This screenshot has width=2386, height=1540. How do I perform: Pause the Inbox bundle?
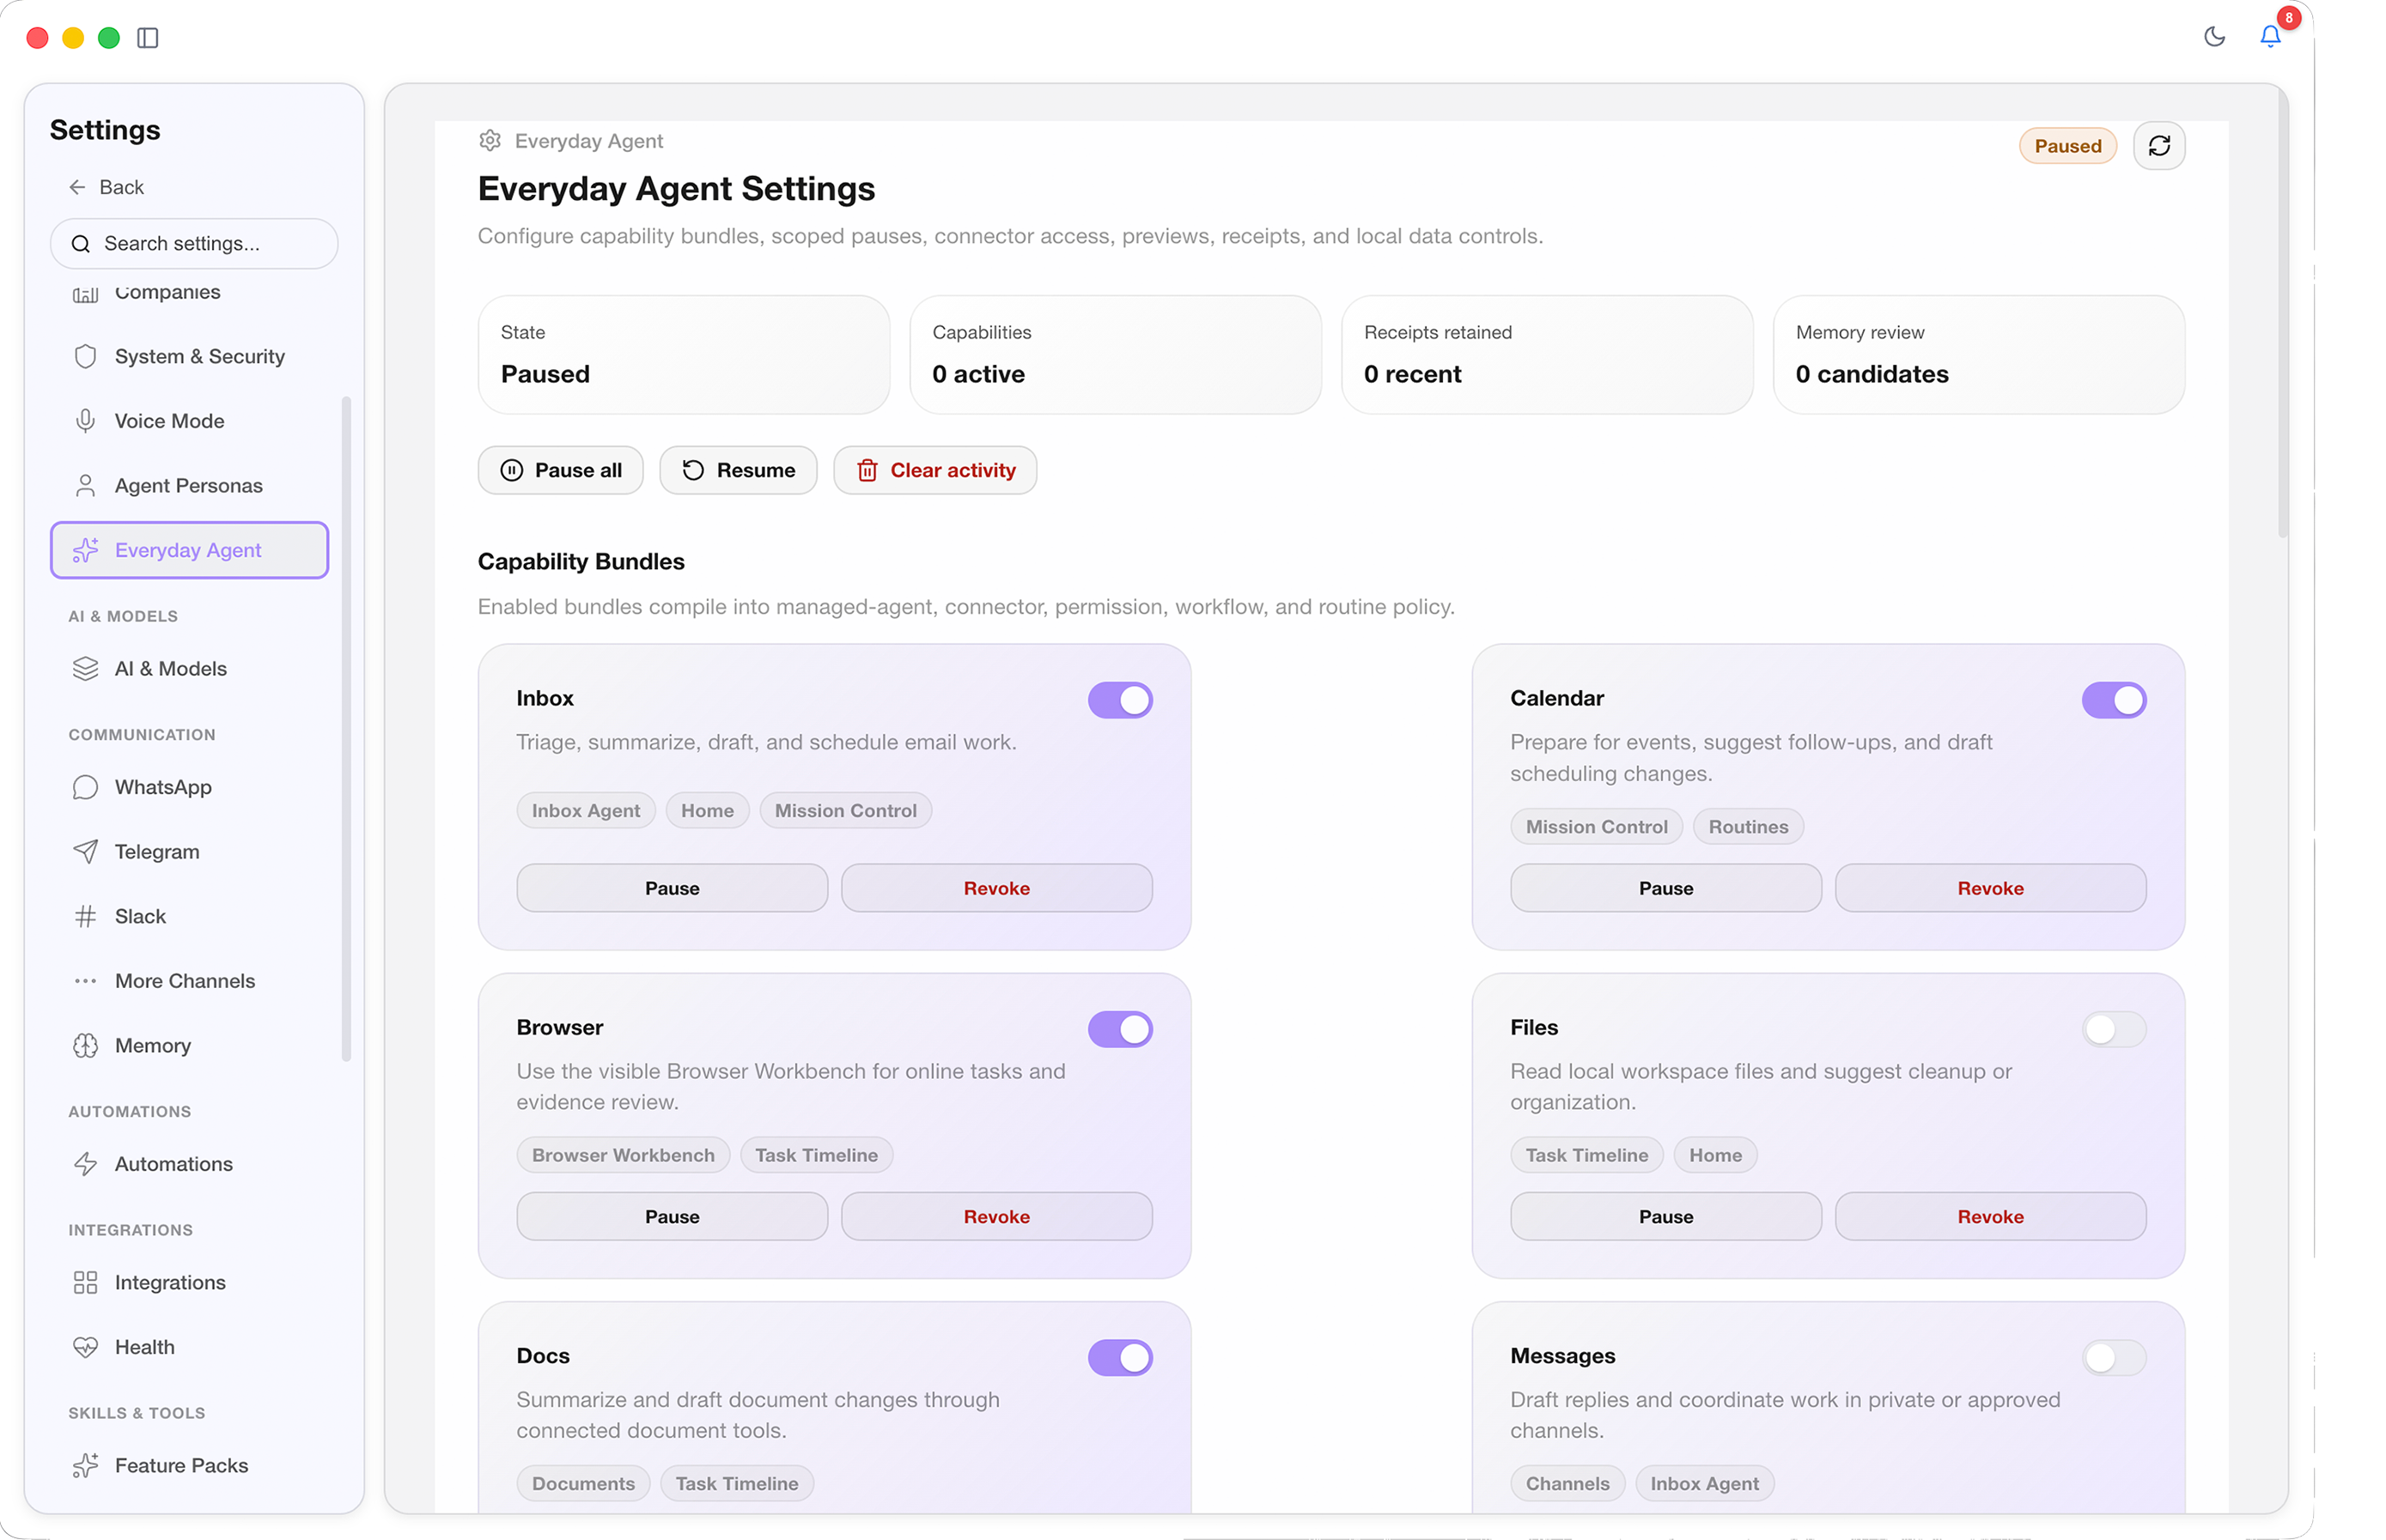tap(672, 888)
